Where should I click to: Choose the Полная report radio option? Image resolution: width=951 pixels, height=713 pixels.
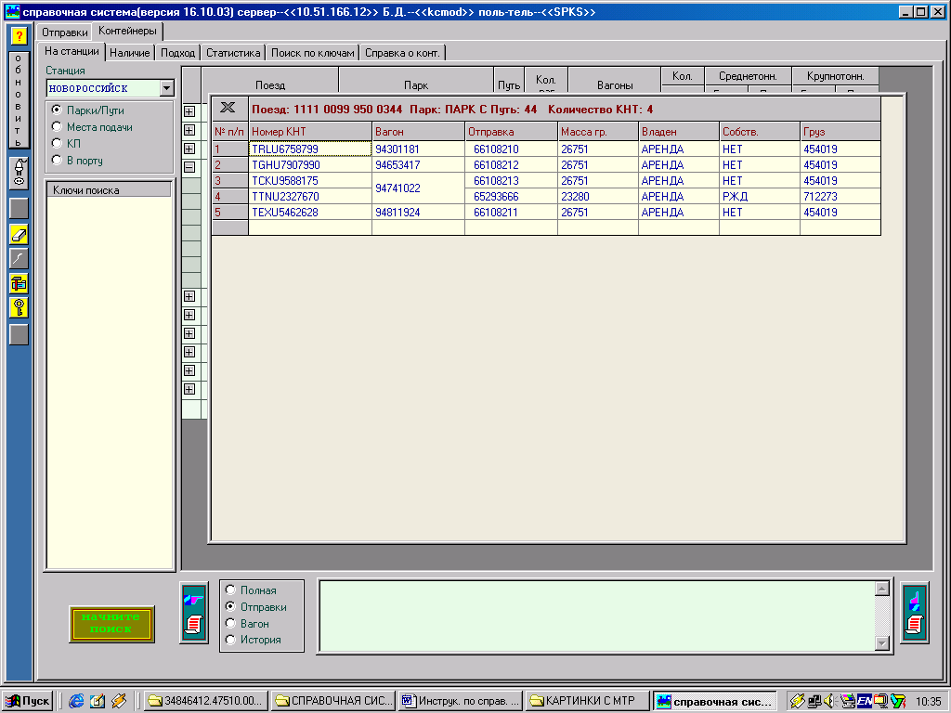tap(231, 590)
